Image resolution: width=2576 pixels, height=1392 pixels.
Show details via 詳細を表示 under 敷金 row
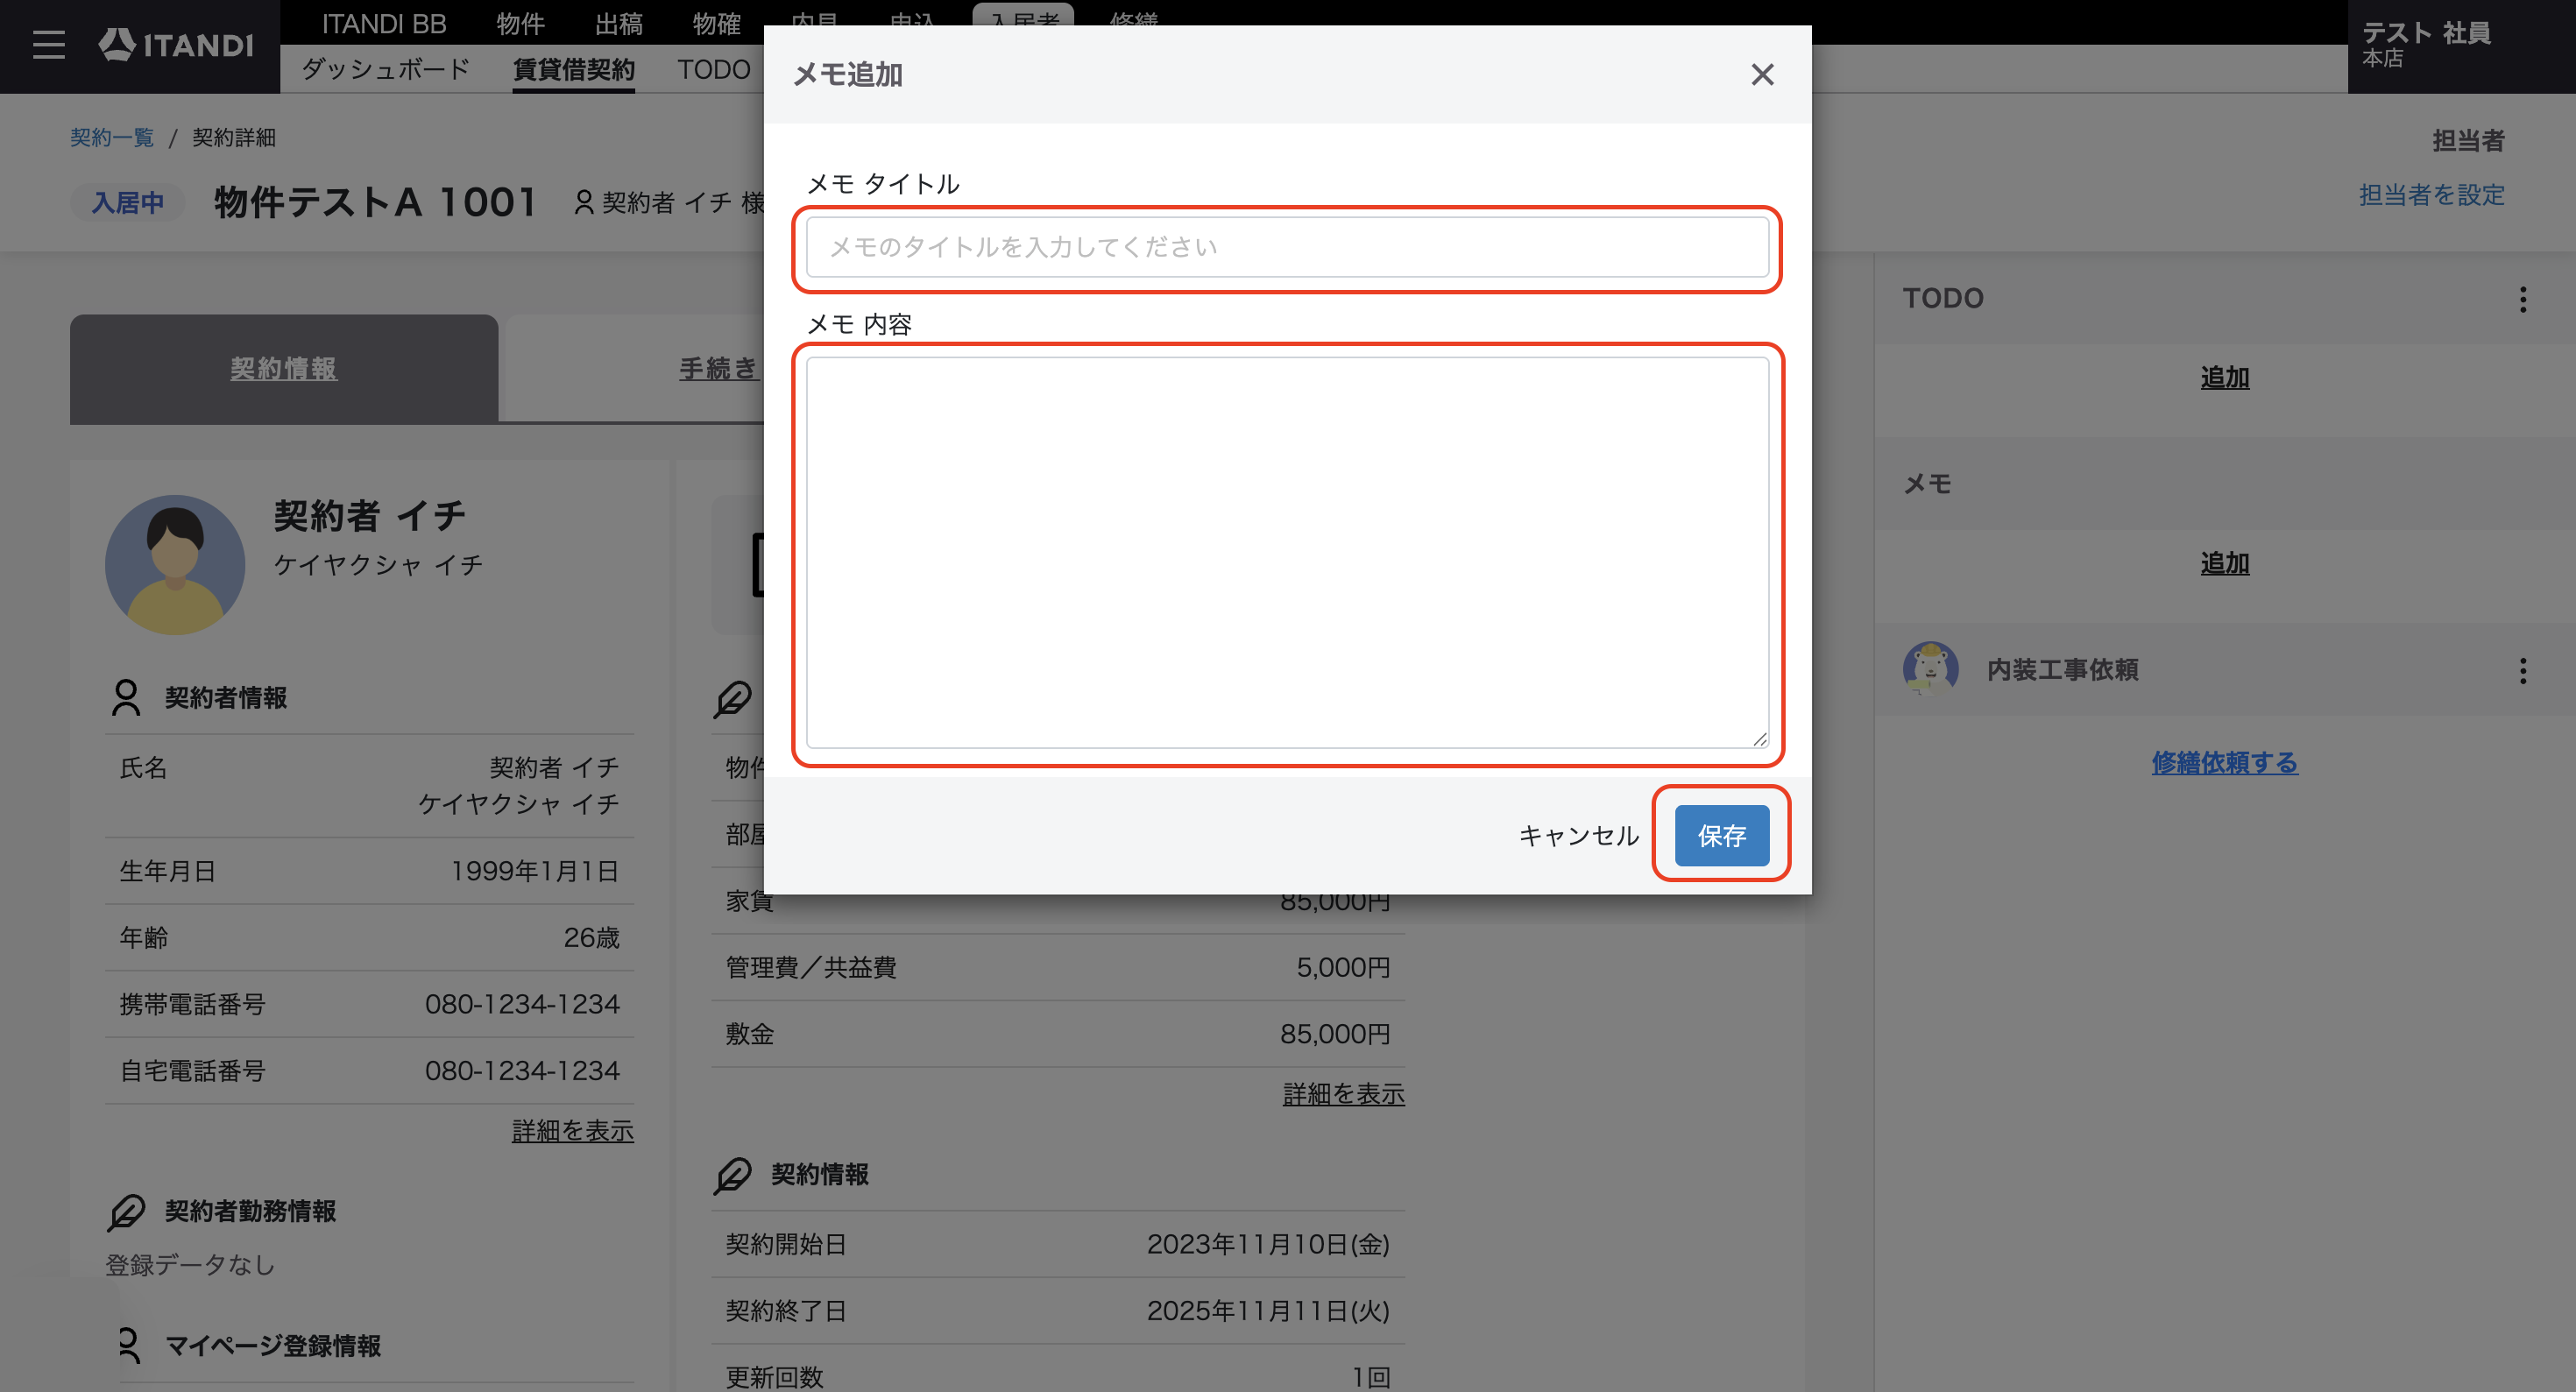coord(1343,1094)
